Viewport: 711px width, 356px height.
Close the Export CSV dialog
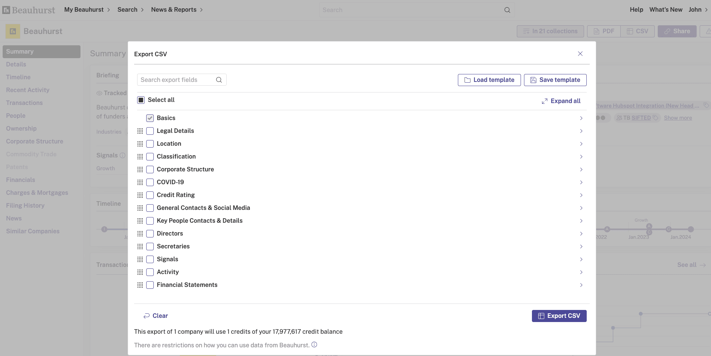(x=580, y=54)
